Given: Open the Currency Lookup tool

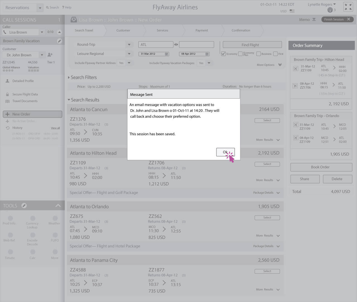Looking at the screenshot, I should coord(33,218).
